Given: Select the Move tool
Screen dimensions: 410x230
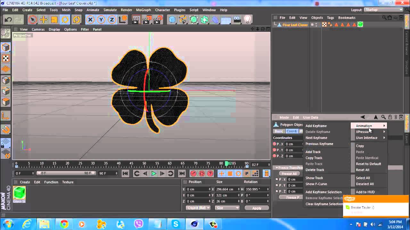Looking at the screenshot, I should [43, 20].
